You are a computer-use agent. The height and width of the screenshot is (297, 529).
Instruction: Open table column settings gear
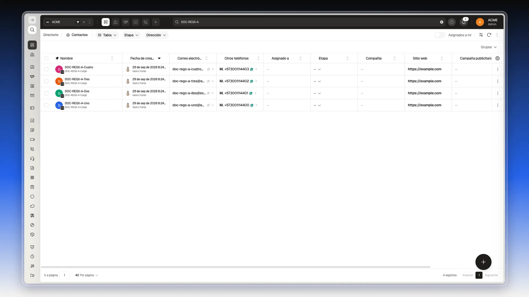click(498, 58)
